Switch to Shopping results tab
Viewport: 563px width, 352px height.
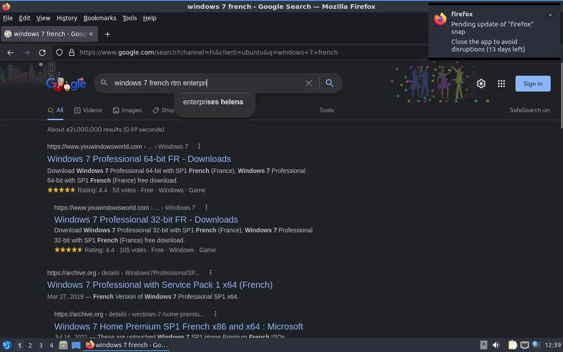[x=164, y=110]
